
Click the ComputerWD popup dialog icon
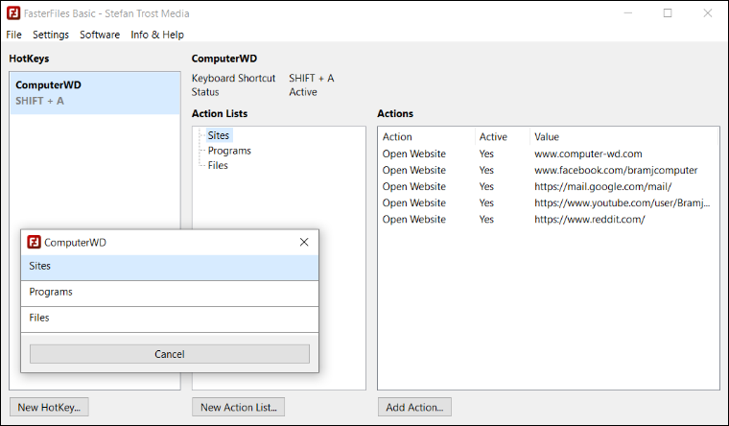point(34,242)
